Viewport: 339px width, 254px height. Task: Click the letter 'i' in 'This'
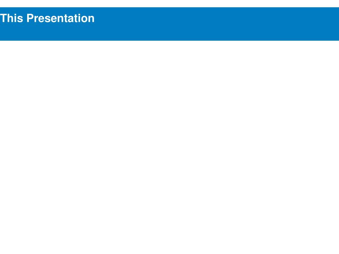point(15,18)
